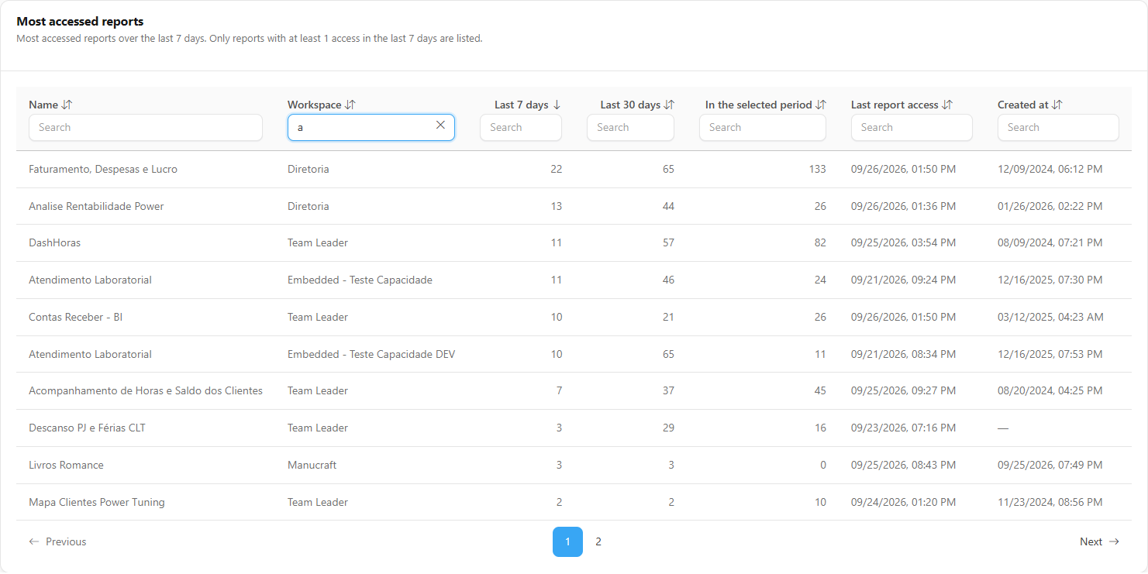Sort by Last 7 days arrow icon
This screenshot has height=574, width=1148.
coord(557,105)
